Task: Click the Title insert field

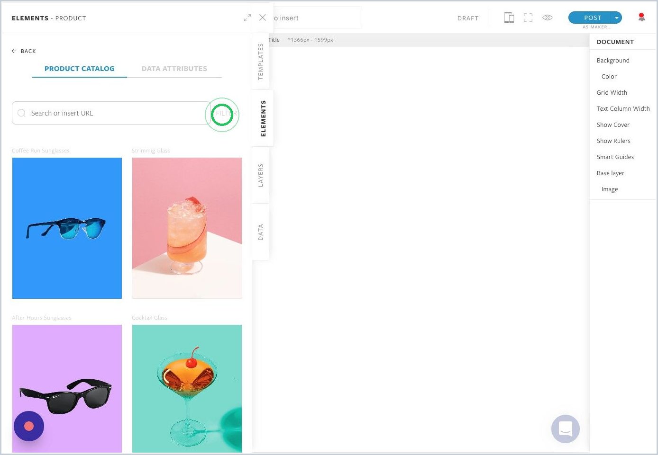Action: click(x=318, y=18)
